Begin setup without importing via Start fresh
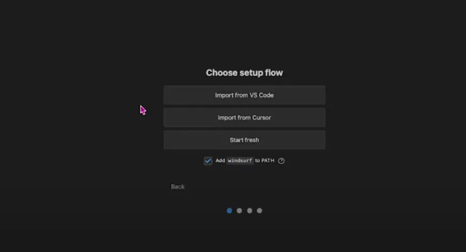 [244, 140]
